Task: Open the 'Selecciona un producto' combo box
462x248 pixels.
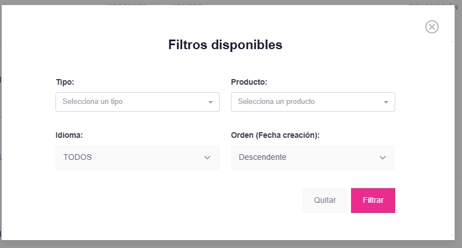Action: [x=313, y=102]
